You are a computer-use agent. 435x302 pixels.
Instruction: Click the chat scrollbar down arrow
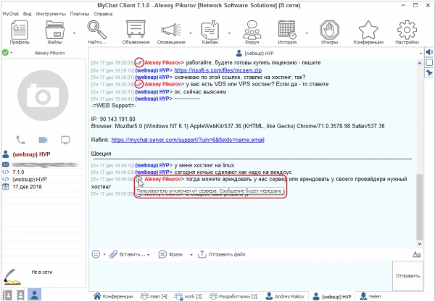tap(420, 244)
